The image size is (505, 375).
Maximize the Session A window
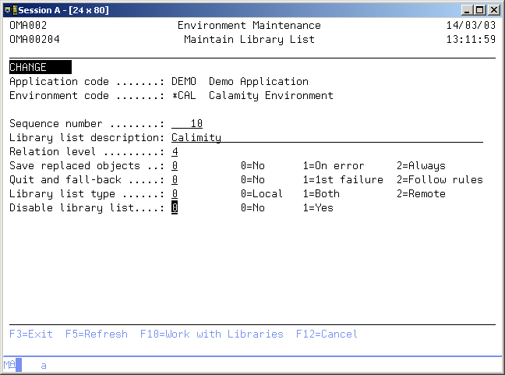coord(480,9)
